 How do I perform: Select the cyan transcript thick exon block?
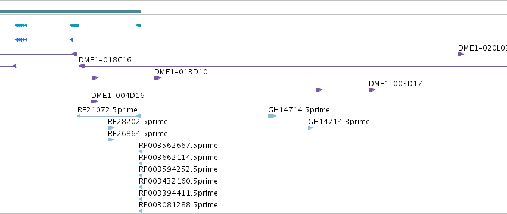click(x=74, y=26)
